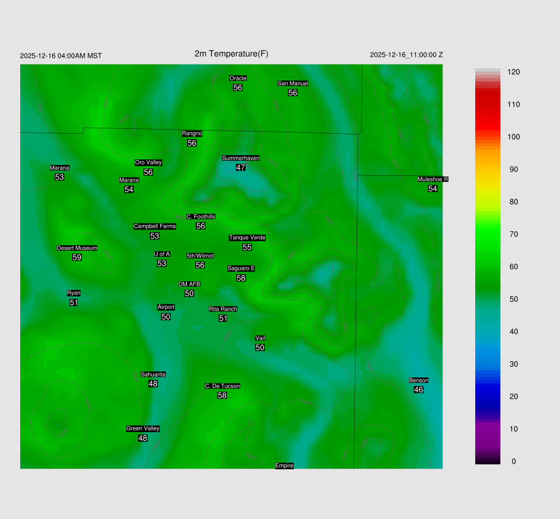The height and width of the screenshot is (519, 560).
Task: Click the Muleshoe R station label
Action: coord(433,179)
